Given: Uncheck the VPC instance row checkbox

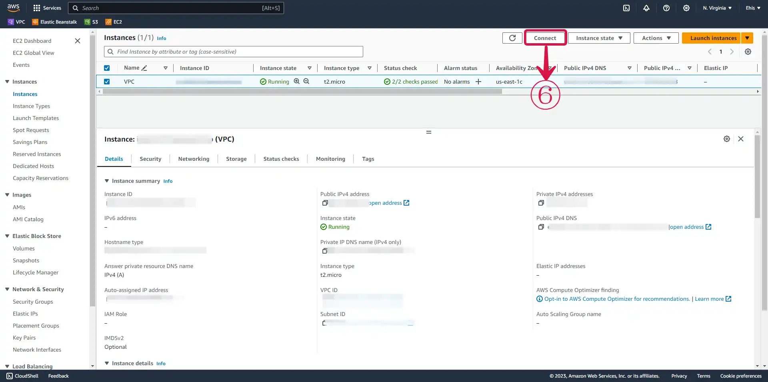Looking at the screenshot, I should (x=107, y=82).
